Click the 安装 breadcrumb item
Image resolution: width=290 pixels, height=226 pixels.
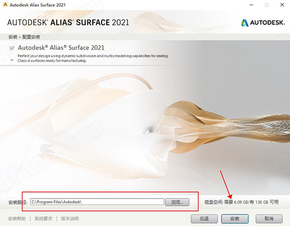(x=13, y=37)
